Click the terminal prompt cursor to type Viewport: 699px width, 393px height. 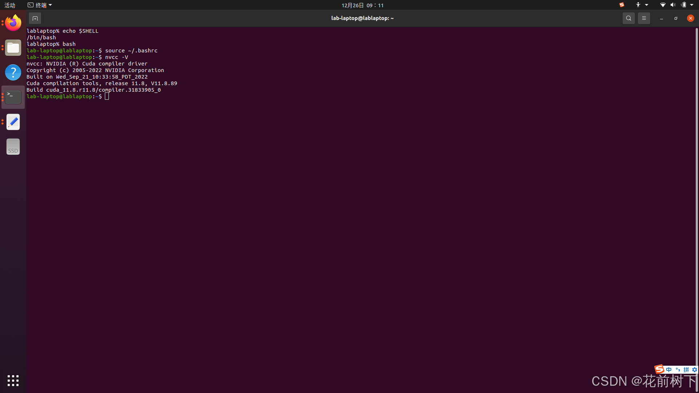(x=107, y=96)
